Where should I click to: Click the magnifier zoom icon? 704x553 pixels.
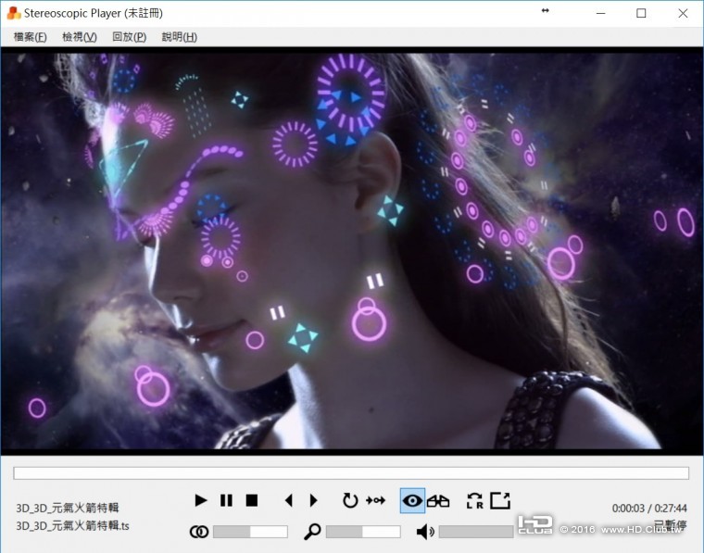312,532
